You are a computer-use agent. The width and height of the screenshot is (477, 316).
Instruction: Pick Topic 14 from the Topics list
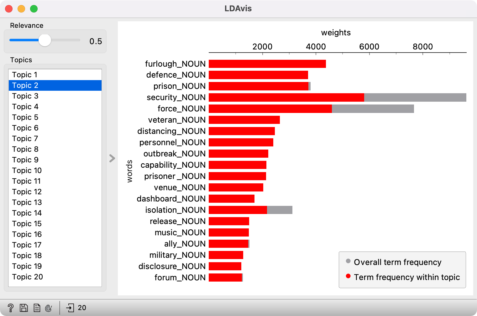pyautogui.click(x=27, y=213)
